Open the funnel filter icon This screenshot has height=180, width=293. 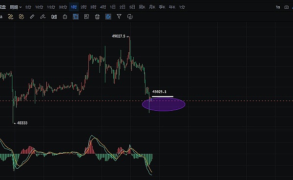point(119,17)
